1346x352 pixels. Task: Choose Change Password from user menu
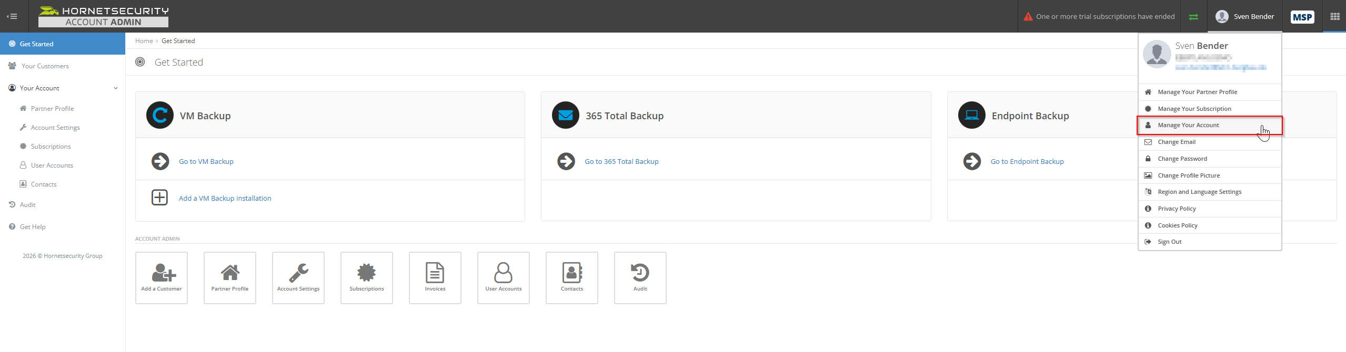coord(1182,159)
